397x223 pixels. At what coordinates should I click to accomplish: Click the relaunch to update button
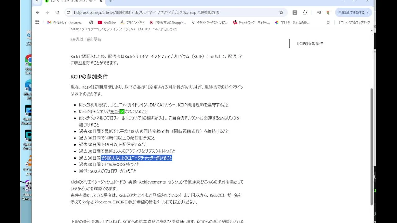[351, 12]
